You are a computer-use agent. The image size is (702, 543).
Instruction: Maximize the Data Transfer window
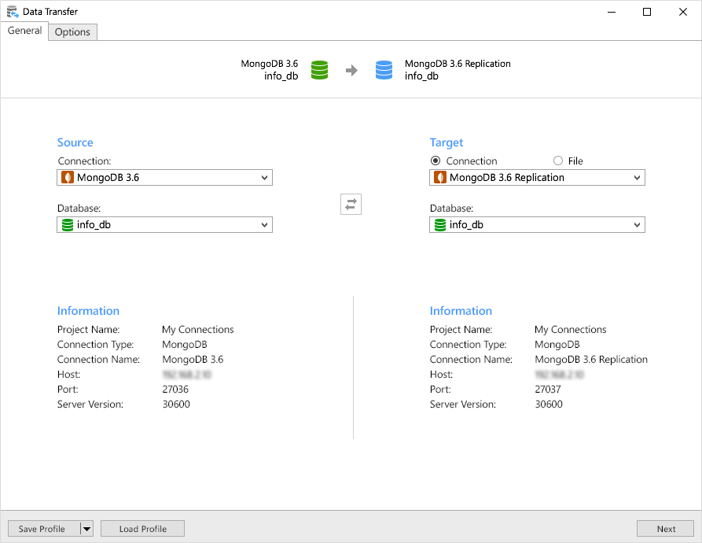point(647,12)
